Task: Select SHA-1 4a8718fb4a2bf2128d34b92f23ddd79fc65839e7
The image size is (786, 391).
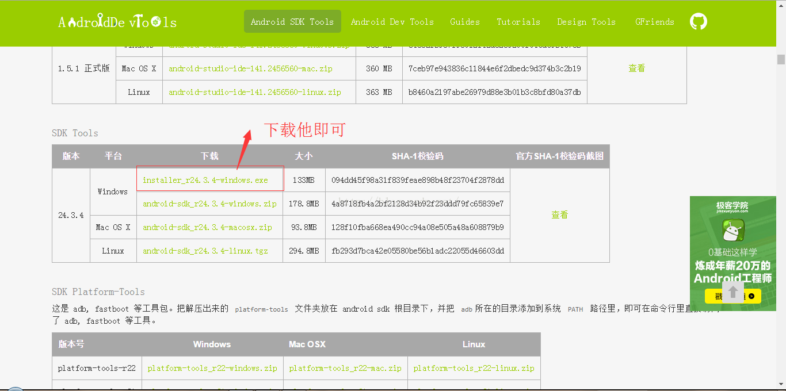Action: pos(418,204)
